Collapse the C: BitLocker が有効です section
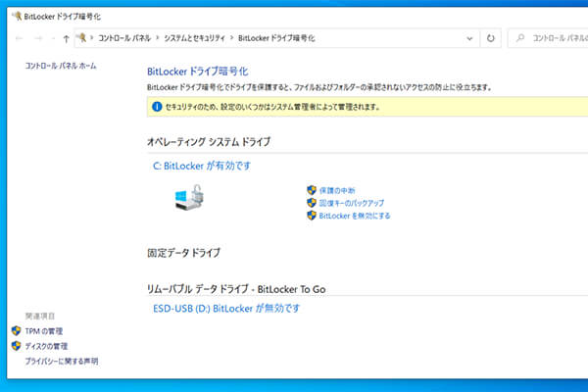The width and height of the screenshot is (588, 392). pos(202,166)
